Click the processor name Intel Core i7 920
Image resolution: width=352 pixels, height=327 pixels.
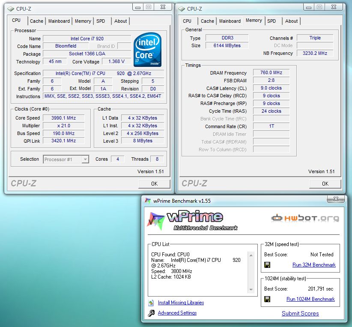(x=87, y=39)
